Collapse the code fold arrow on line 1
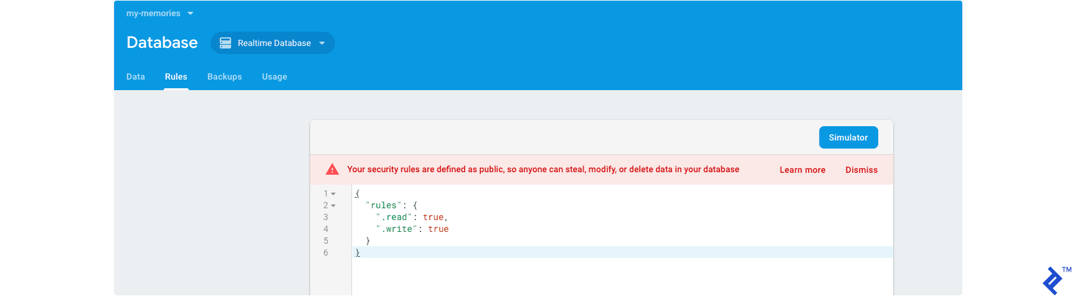1072x299 pixels. point(333,194)
